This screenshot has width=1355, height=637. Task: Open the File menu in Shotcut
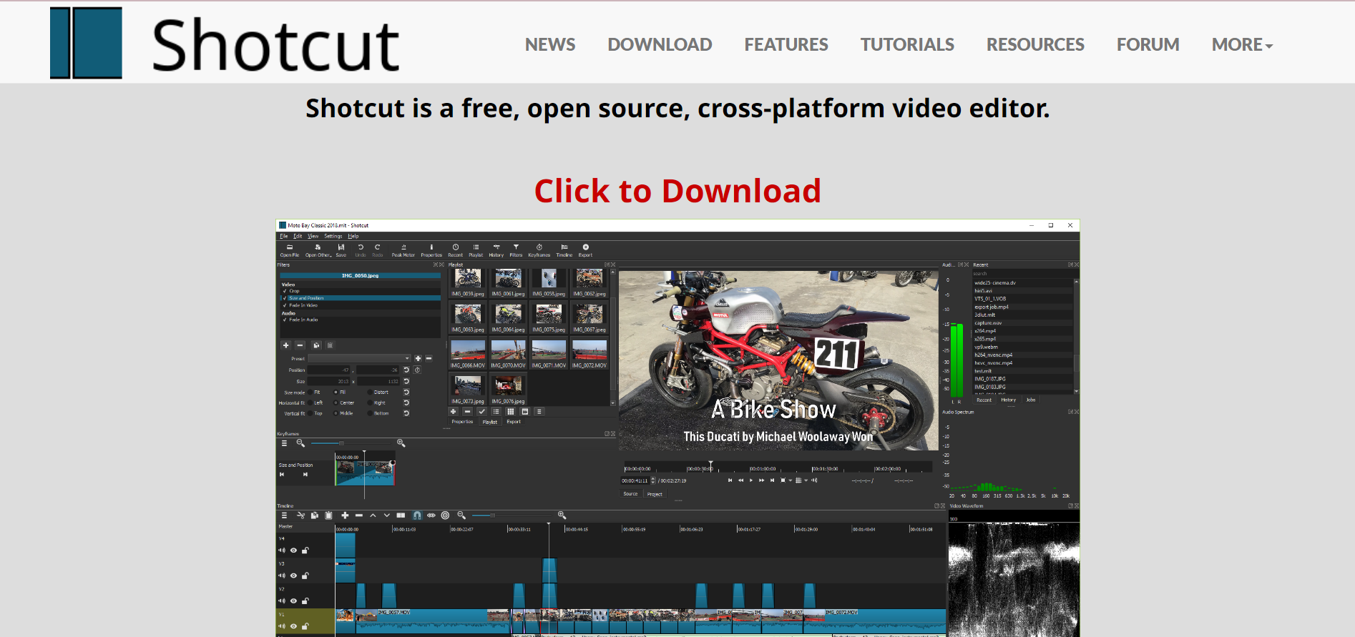click(284, 236)
